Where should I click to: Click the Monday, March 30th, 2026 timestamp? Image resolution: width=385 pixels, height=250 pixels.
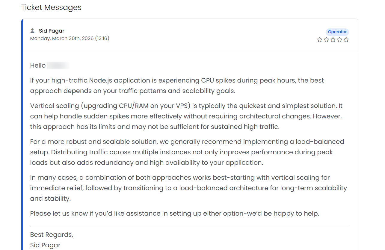70,38
